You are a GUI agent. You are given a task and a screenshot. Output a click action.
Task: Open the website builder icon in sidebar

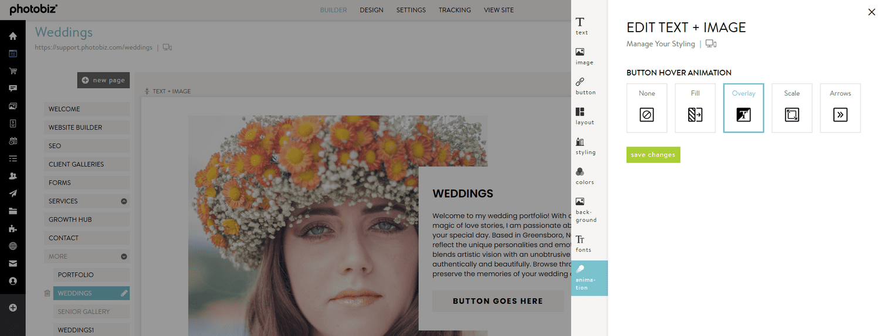[13, 53]
